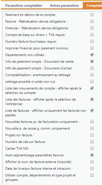The width and height of the screenshot is (102, 185).
Task: Enable Info de paiement simple - Document d'achat
Action: tap(92, 68)
